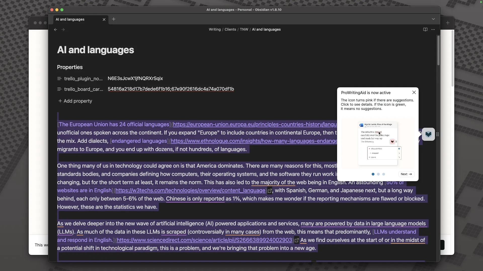Click the teal ProWritingAid bookmark icon
Image resolution: width=483 pixels, height=271 pixels.
pos(428,134)
